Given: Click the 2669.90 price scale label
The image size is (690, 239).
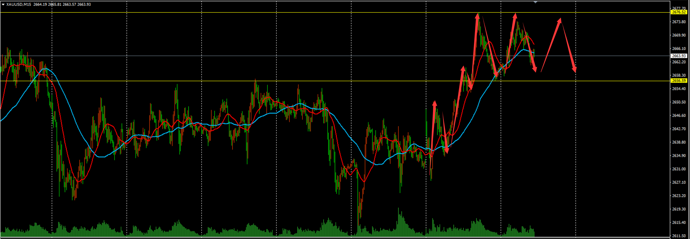Looking at the screenshot, I should point(679,35).
